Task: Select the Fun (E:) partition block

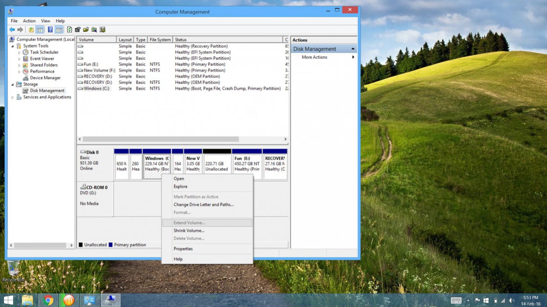Action: pos(247,164)
